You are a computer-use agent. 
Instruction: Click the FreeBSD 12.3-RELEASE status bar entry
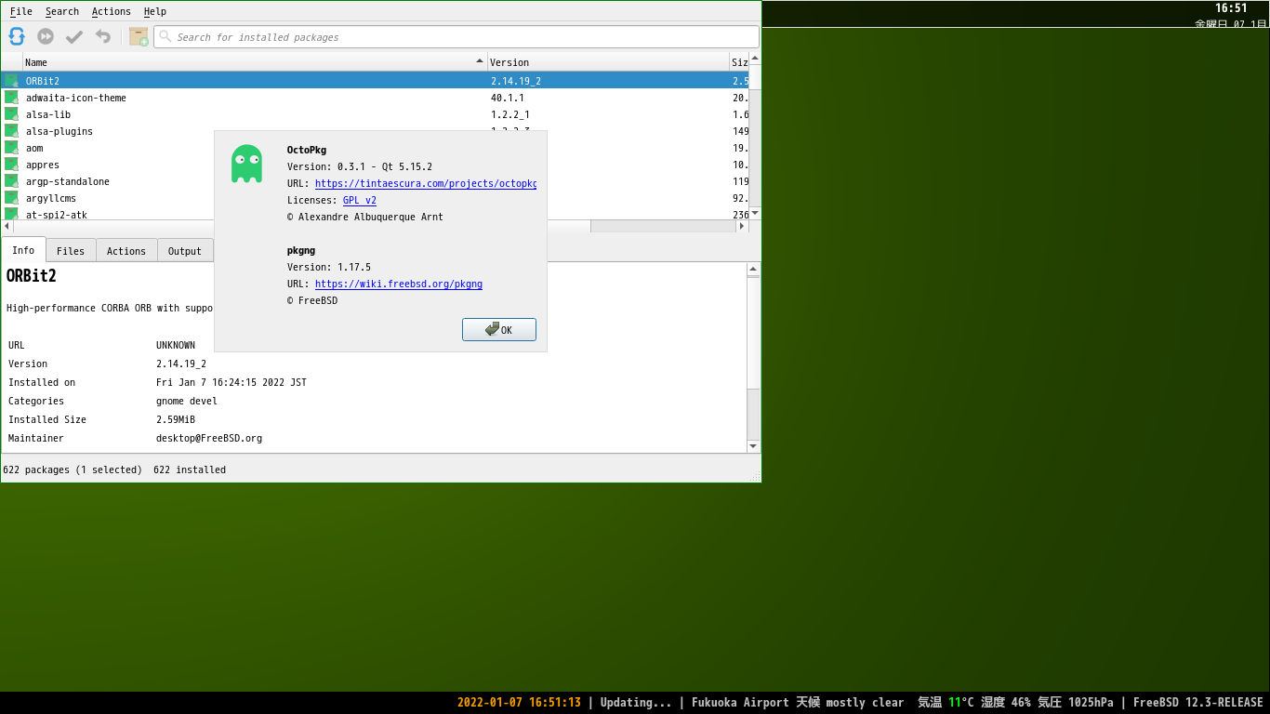tap(1198, 703)
